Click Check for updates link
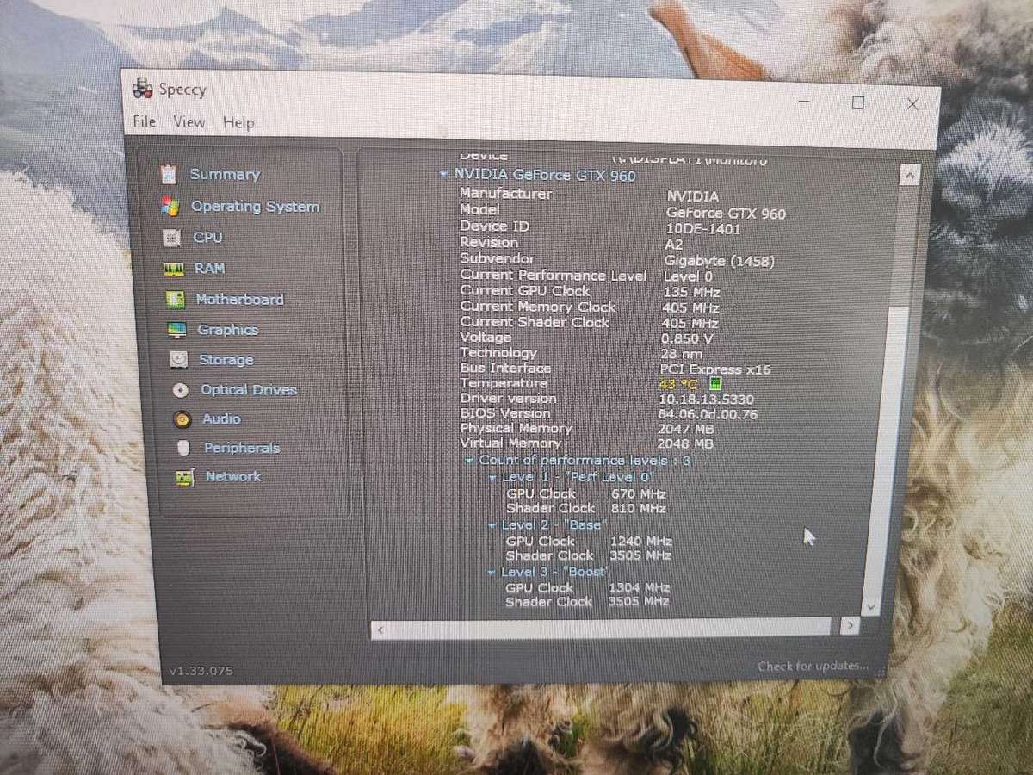This screenshot has height=775, width=1033. point(813,666)
